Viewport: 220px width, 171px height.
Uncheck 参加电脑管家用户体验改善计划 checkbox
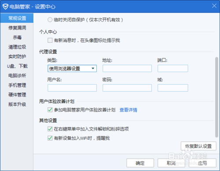pyautogui.click(x=50, y=110)
